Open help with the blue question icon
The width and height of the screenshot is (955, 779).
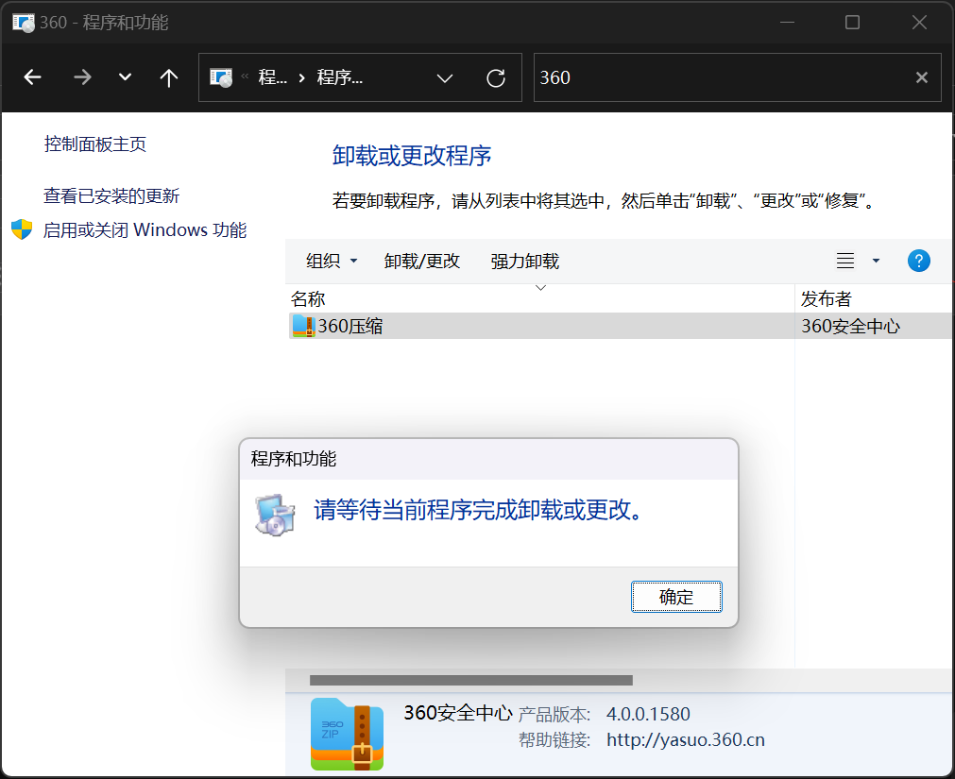coord(918,262)
